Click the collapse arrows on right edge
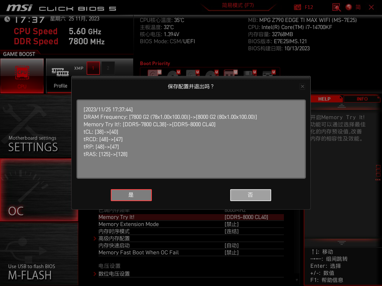Viewport: 382px width, 286px height. [378, 180]
